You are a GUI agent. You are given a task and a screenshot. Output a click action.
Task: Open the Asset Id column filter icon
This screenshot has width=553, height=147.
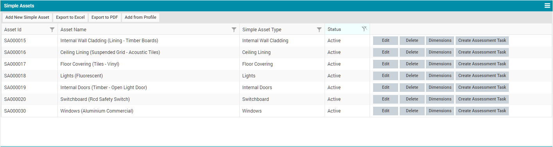point(52,29)
